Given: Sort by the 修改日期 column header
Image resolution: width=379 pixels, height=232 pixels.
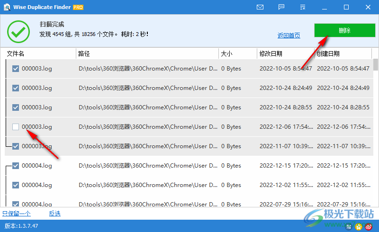Looking at the screenshot, I should [x=286, y=54].
